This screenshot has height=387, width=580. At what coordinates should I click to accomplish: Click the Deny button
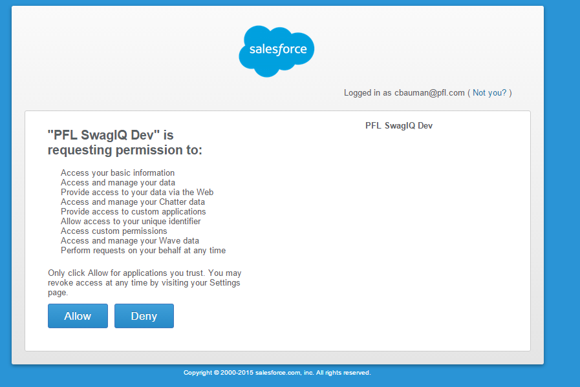tap(144, 316)
